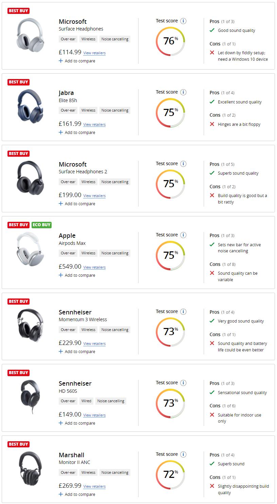Click info icon for Surface Headphones 2 score
Screen dimensions: 277x504
point(183,164)
